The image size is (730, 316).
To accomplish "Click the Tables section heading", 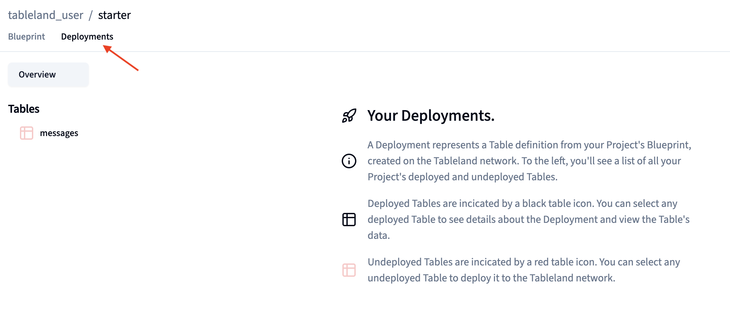I will (x=24, y=109).
